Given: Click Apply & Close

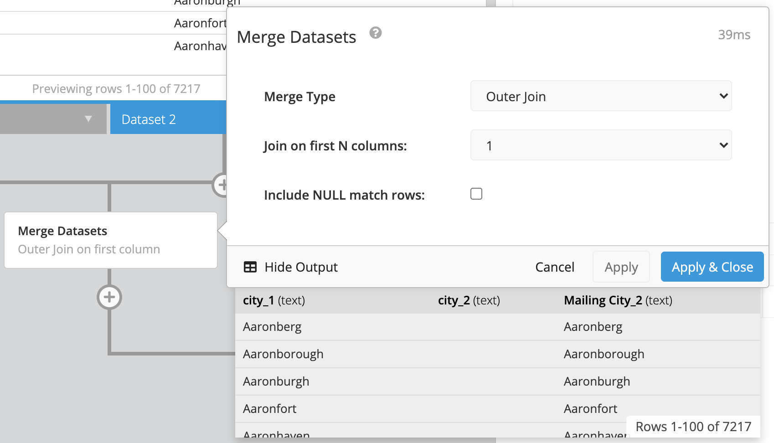Looking at the screenshot, I should click(x=712, y=267).
